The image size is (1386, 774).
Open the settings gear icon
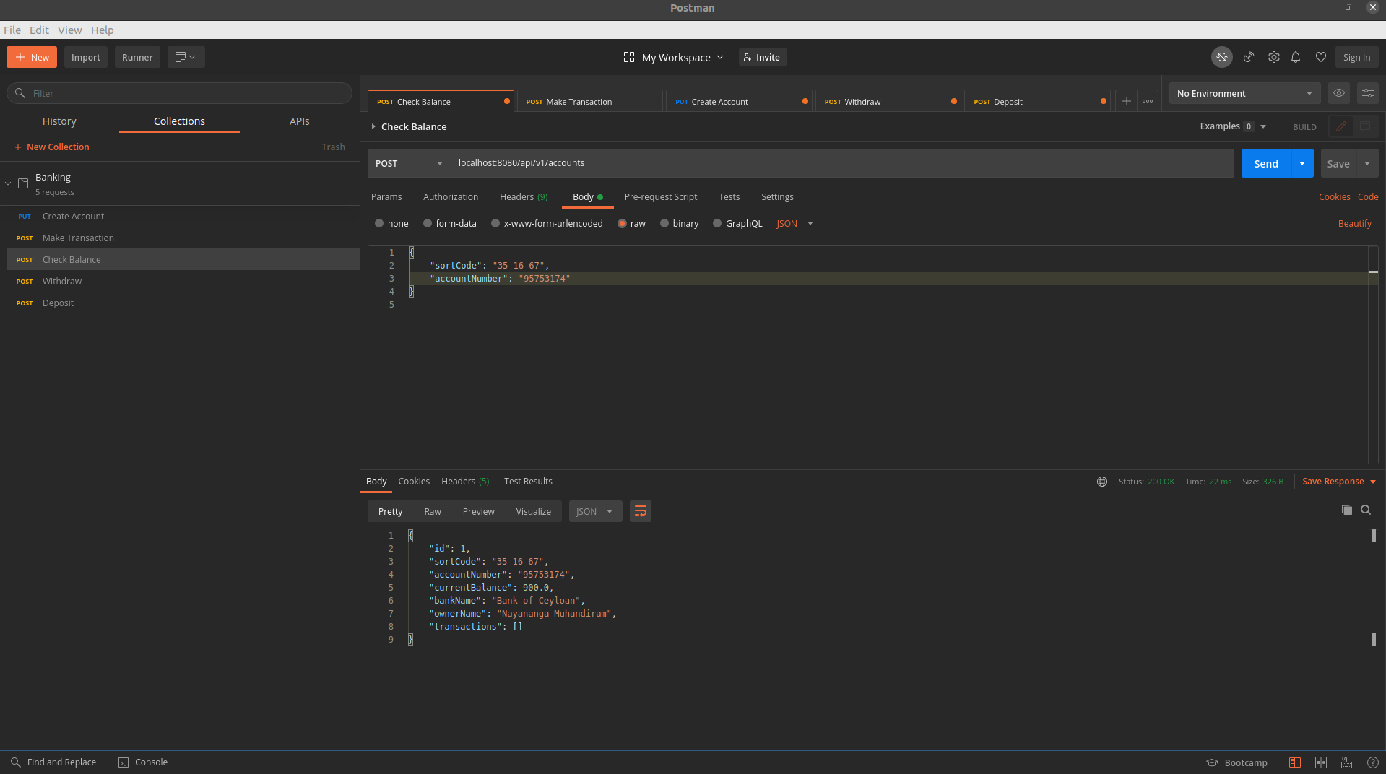point(1274,57)
